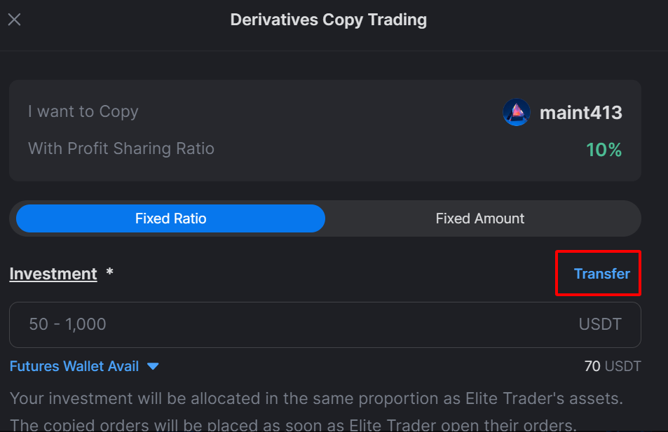Expand the Futures Wallet Avail selector
Image resolution: width=668 pixels, height=432 pixels.
[x=84, y=366]
